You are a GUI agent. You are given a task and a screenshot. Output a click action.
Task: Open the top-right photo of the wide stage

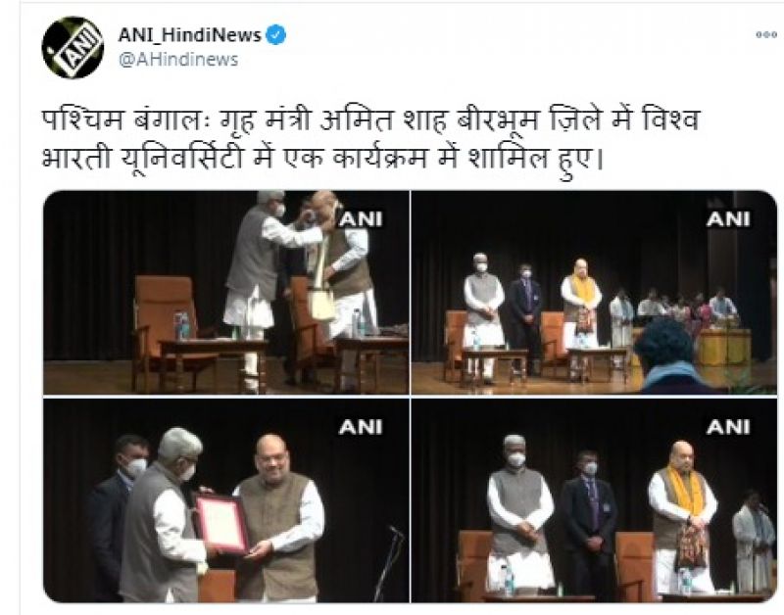pos(594,292)
